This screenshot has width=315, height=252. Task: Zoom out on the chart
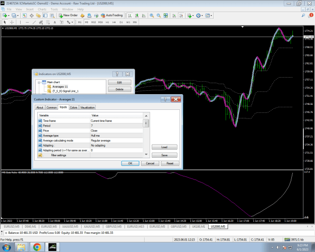point(159,16)
